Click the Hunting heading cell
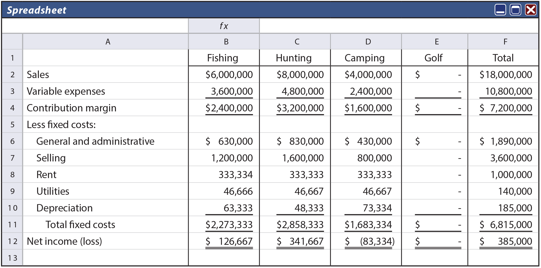Screen dimensions: 541x268 click(x=295, y=58)
